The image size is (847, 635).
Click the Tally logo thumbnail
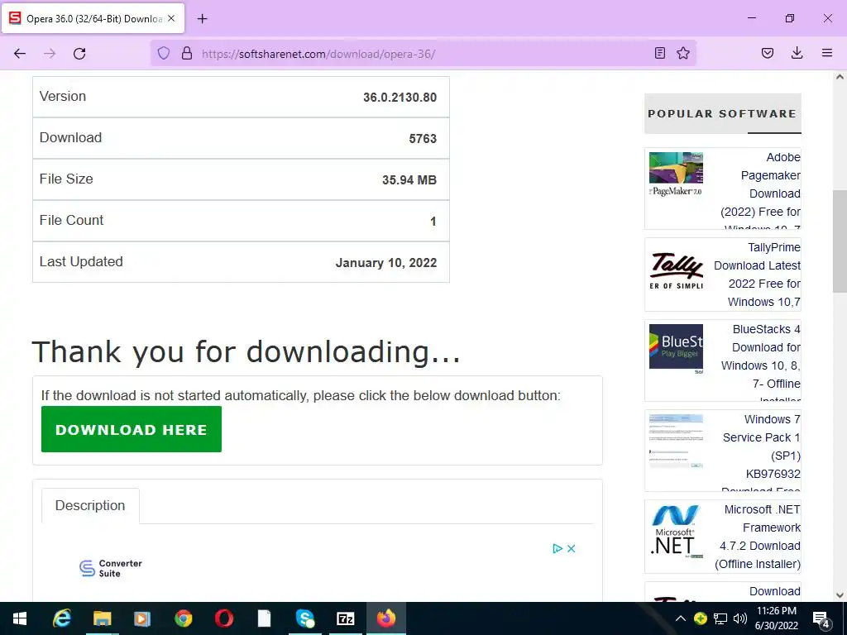(x=676, y=270)
